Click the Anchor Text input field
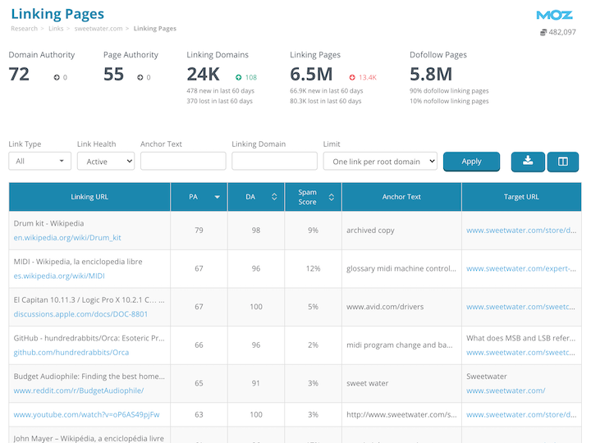 [183, 162]
